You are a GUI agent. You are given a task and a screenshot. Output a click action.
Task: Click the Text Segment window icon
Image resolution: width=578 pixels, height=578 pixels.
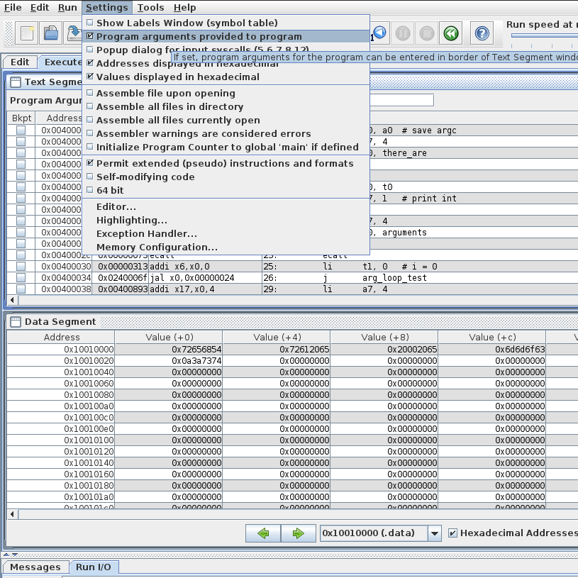(16, 82)
